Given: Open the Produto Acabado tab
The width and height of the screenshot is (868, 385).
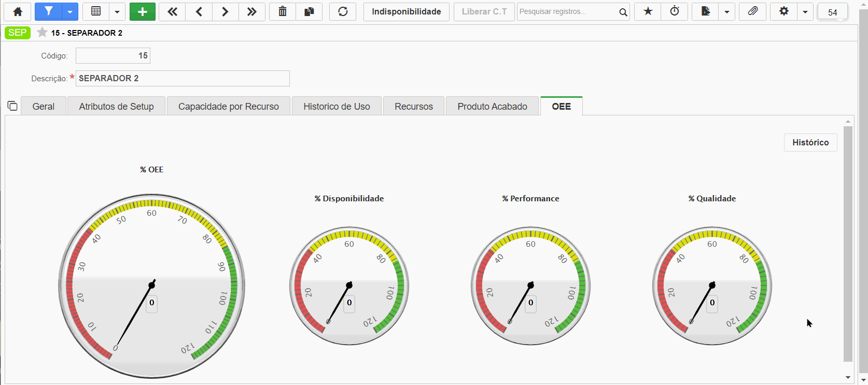Looking at the screenshot, I should click(493, 106).
